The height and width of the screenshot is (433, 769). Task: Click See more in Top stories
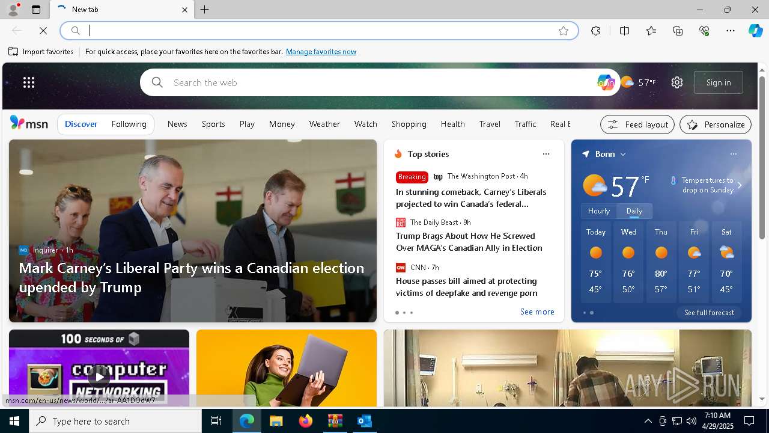537,312
